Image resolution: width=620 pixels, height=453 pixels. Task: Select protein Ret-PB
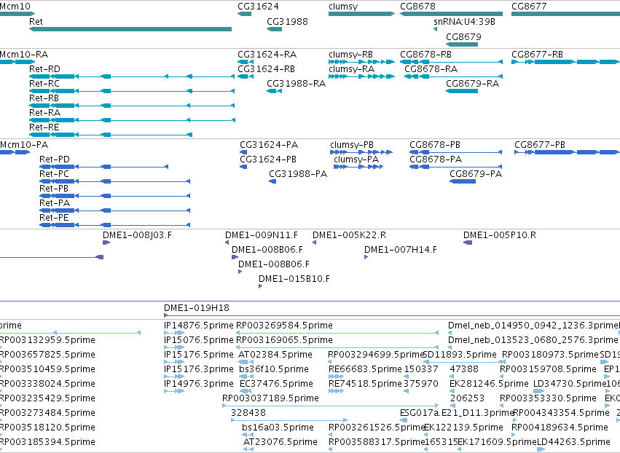tap(114, 196)
